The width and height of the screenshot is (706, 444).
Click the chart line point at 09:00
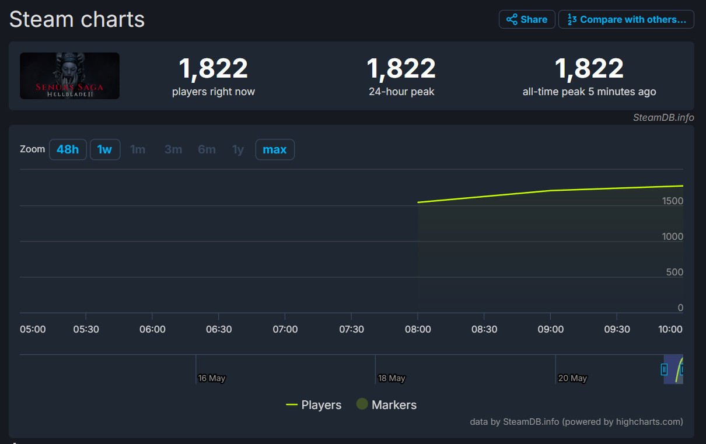[550, 190]
